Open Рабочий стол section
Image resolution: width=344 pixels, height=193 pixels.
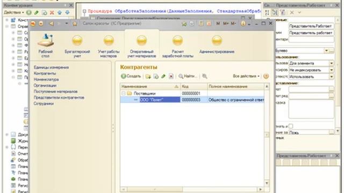45,46
